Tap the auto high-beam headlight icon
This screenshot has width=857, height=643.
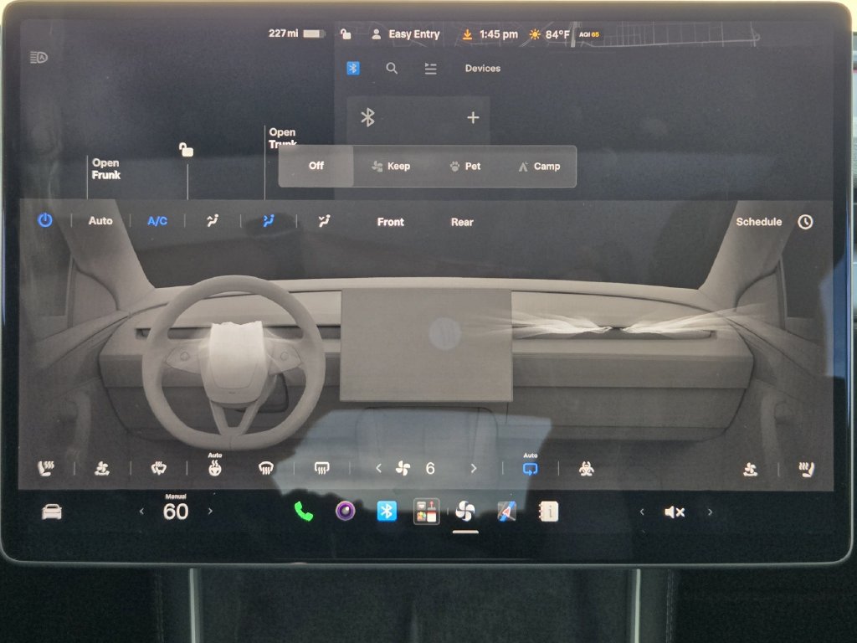[x=38, y=57]
